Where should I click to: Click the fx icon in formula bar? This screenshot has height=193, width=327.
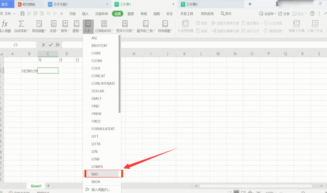57,45
